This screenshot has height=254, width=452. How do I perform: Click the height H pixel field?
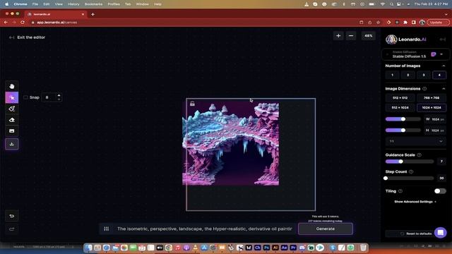click(435, 131)
